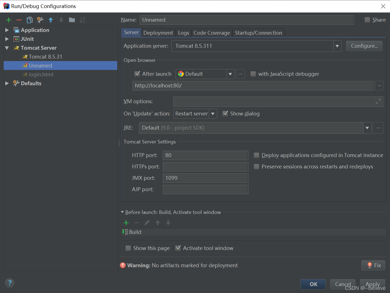
Task: Move before launch task down
Action: [x=168, y=223]
